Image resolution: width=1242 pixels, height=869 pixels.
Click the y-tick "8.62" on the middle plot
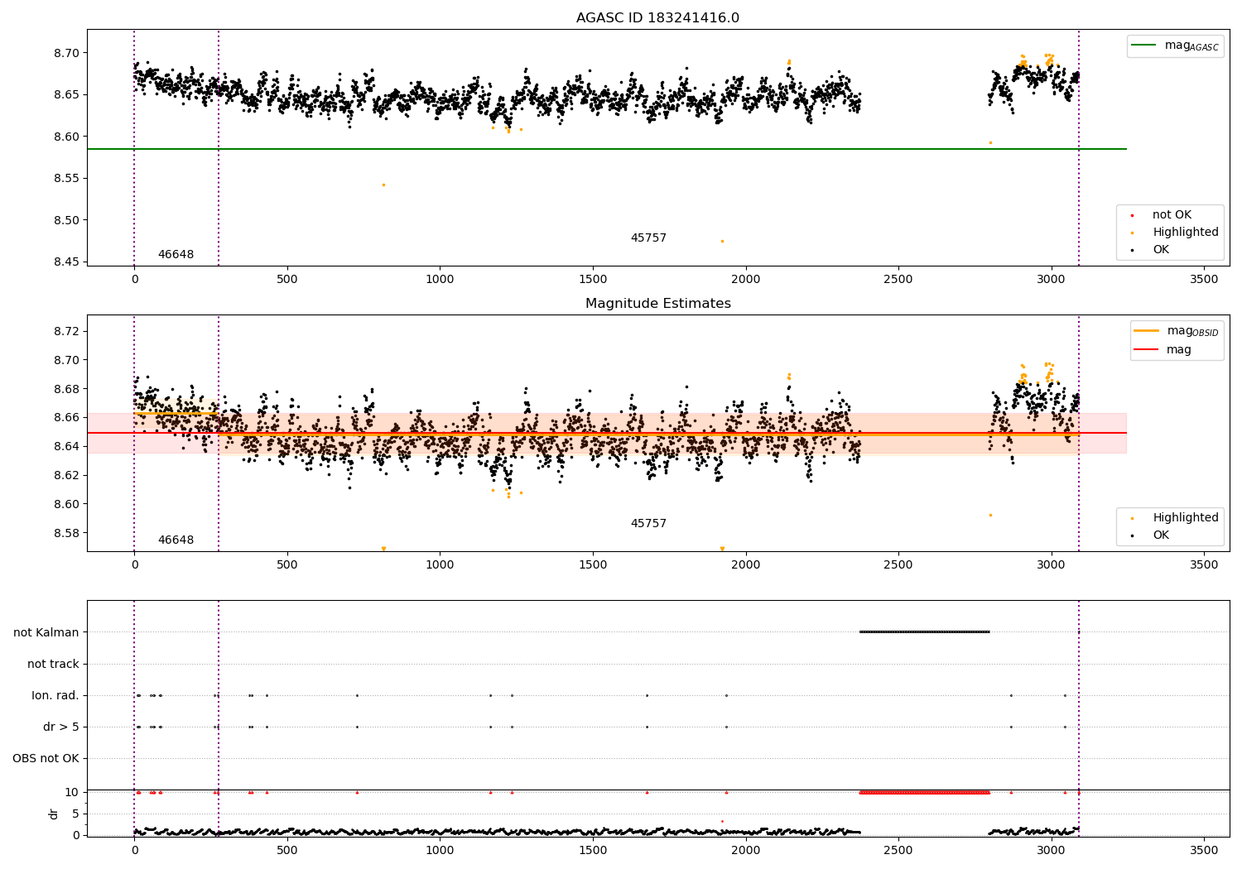coord(65,476)
